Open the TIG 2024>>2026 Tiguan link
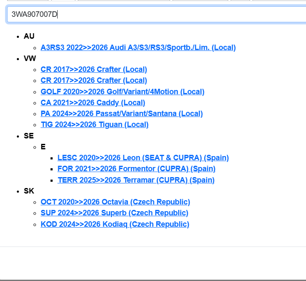 click(x=94, y=125)
